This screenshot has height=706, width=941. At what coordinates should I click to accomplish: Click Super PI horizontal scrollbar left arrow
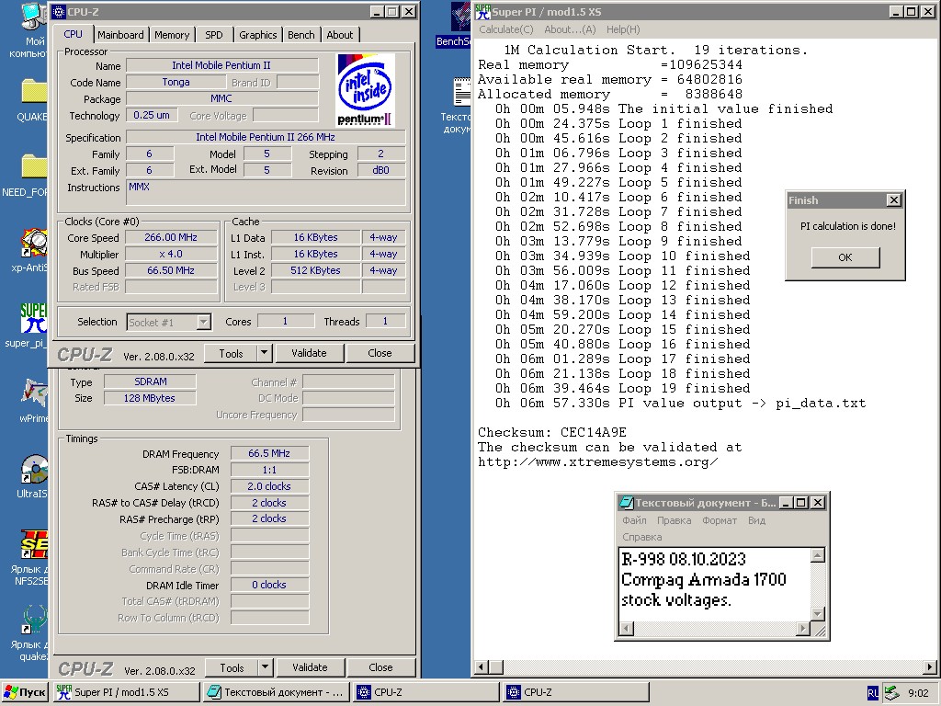(482, 667)
